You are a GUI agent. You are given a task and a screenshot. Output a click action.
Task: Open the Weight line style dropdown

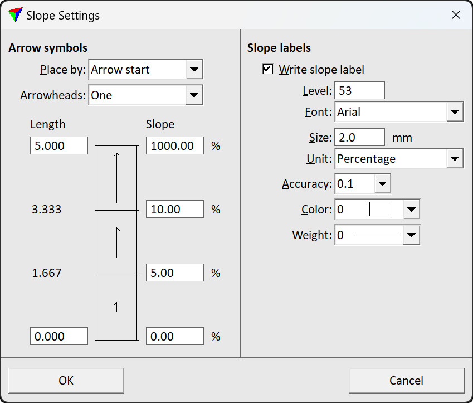412,235
